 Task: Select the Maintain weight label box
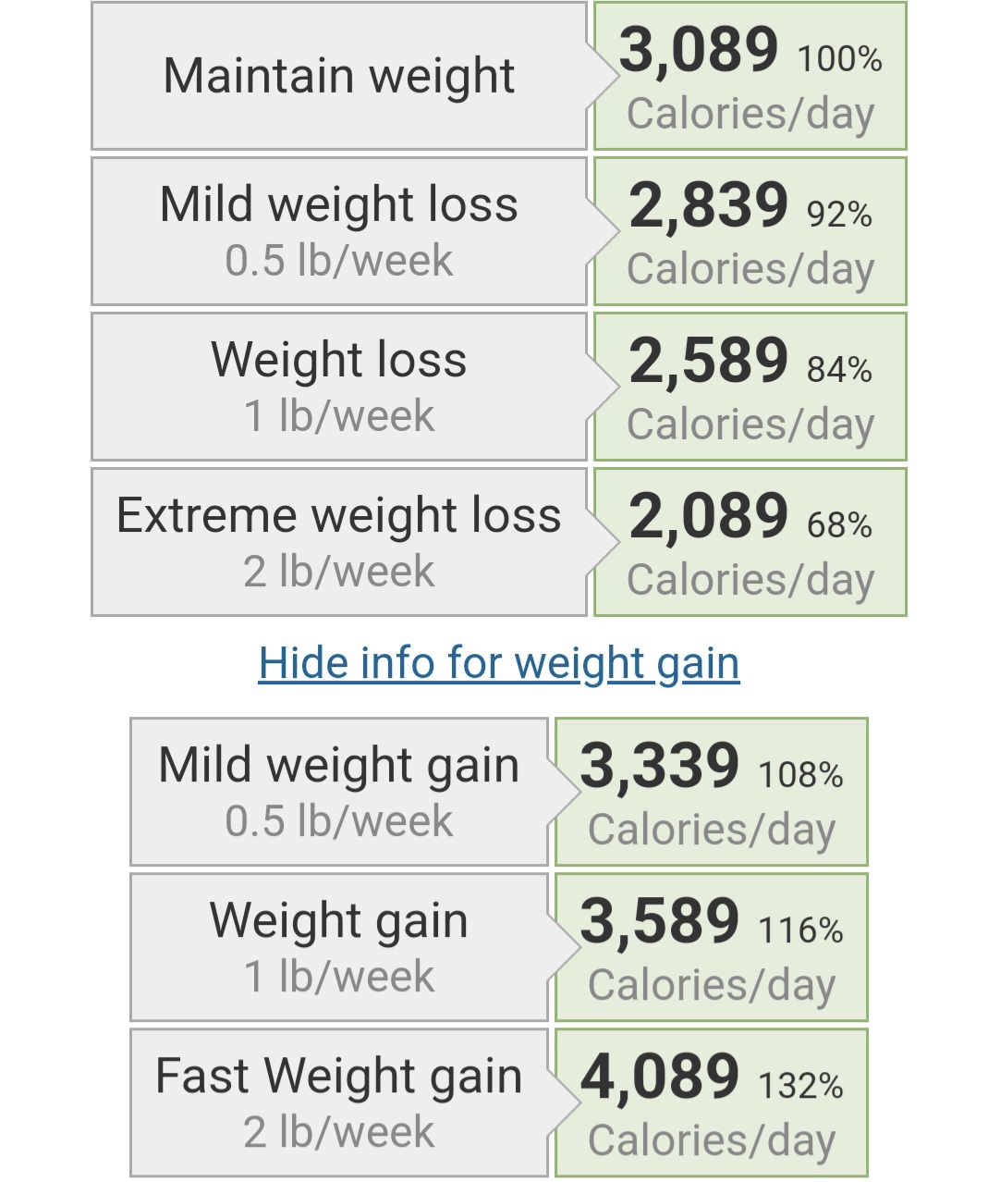[x=338, y=76]
